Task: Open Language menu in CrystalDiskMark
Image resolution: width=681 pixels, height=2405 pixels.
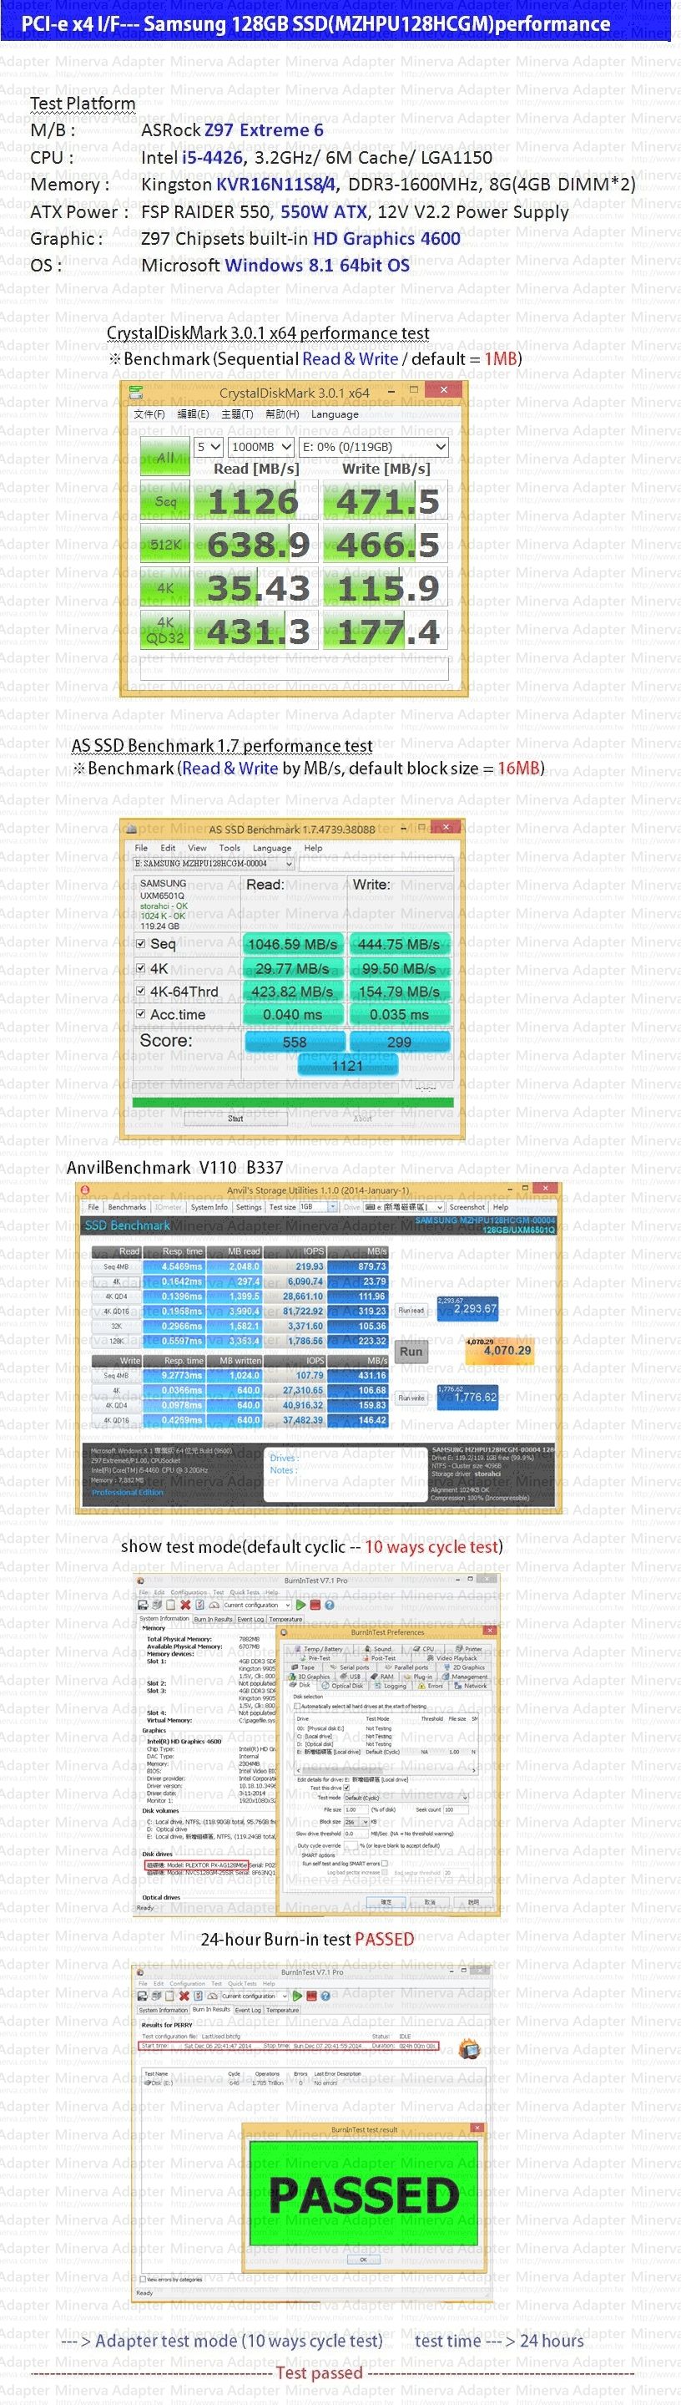Action: pyautogui.click(x=334, y=414)
